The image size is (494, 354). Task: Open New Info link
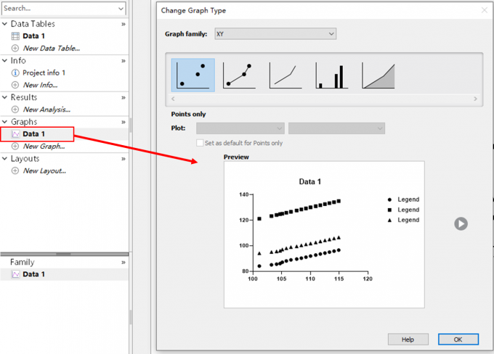pyautogui.click(x=41, y=85)
